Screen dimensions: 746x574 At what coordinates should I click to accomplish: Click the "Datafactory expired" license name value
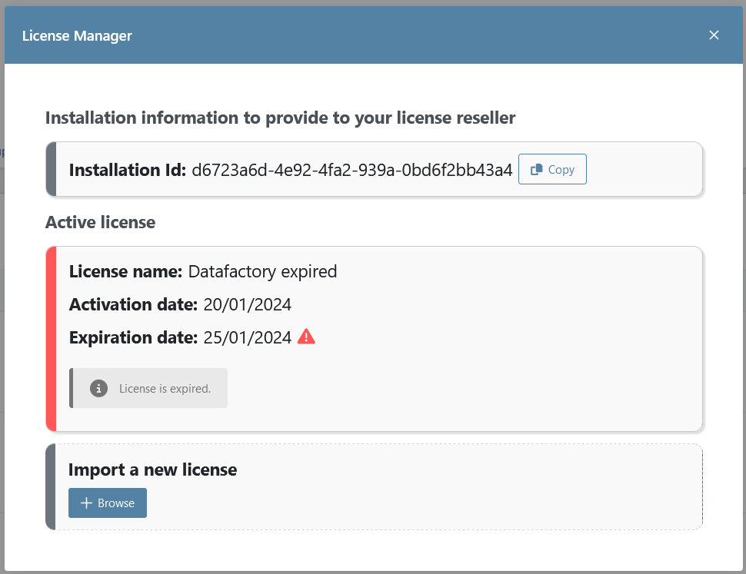(x=262, y=271)
